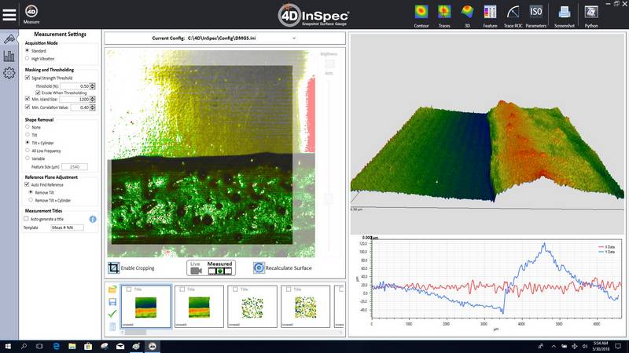Image resolution: width=629 pixels, height=353 pixels.
Task: Adjust Min. Correlation Value stepper
Action: 93,107
